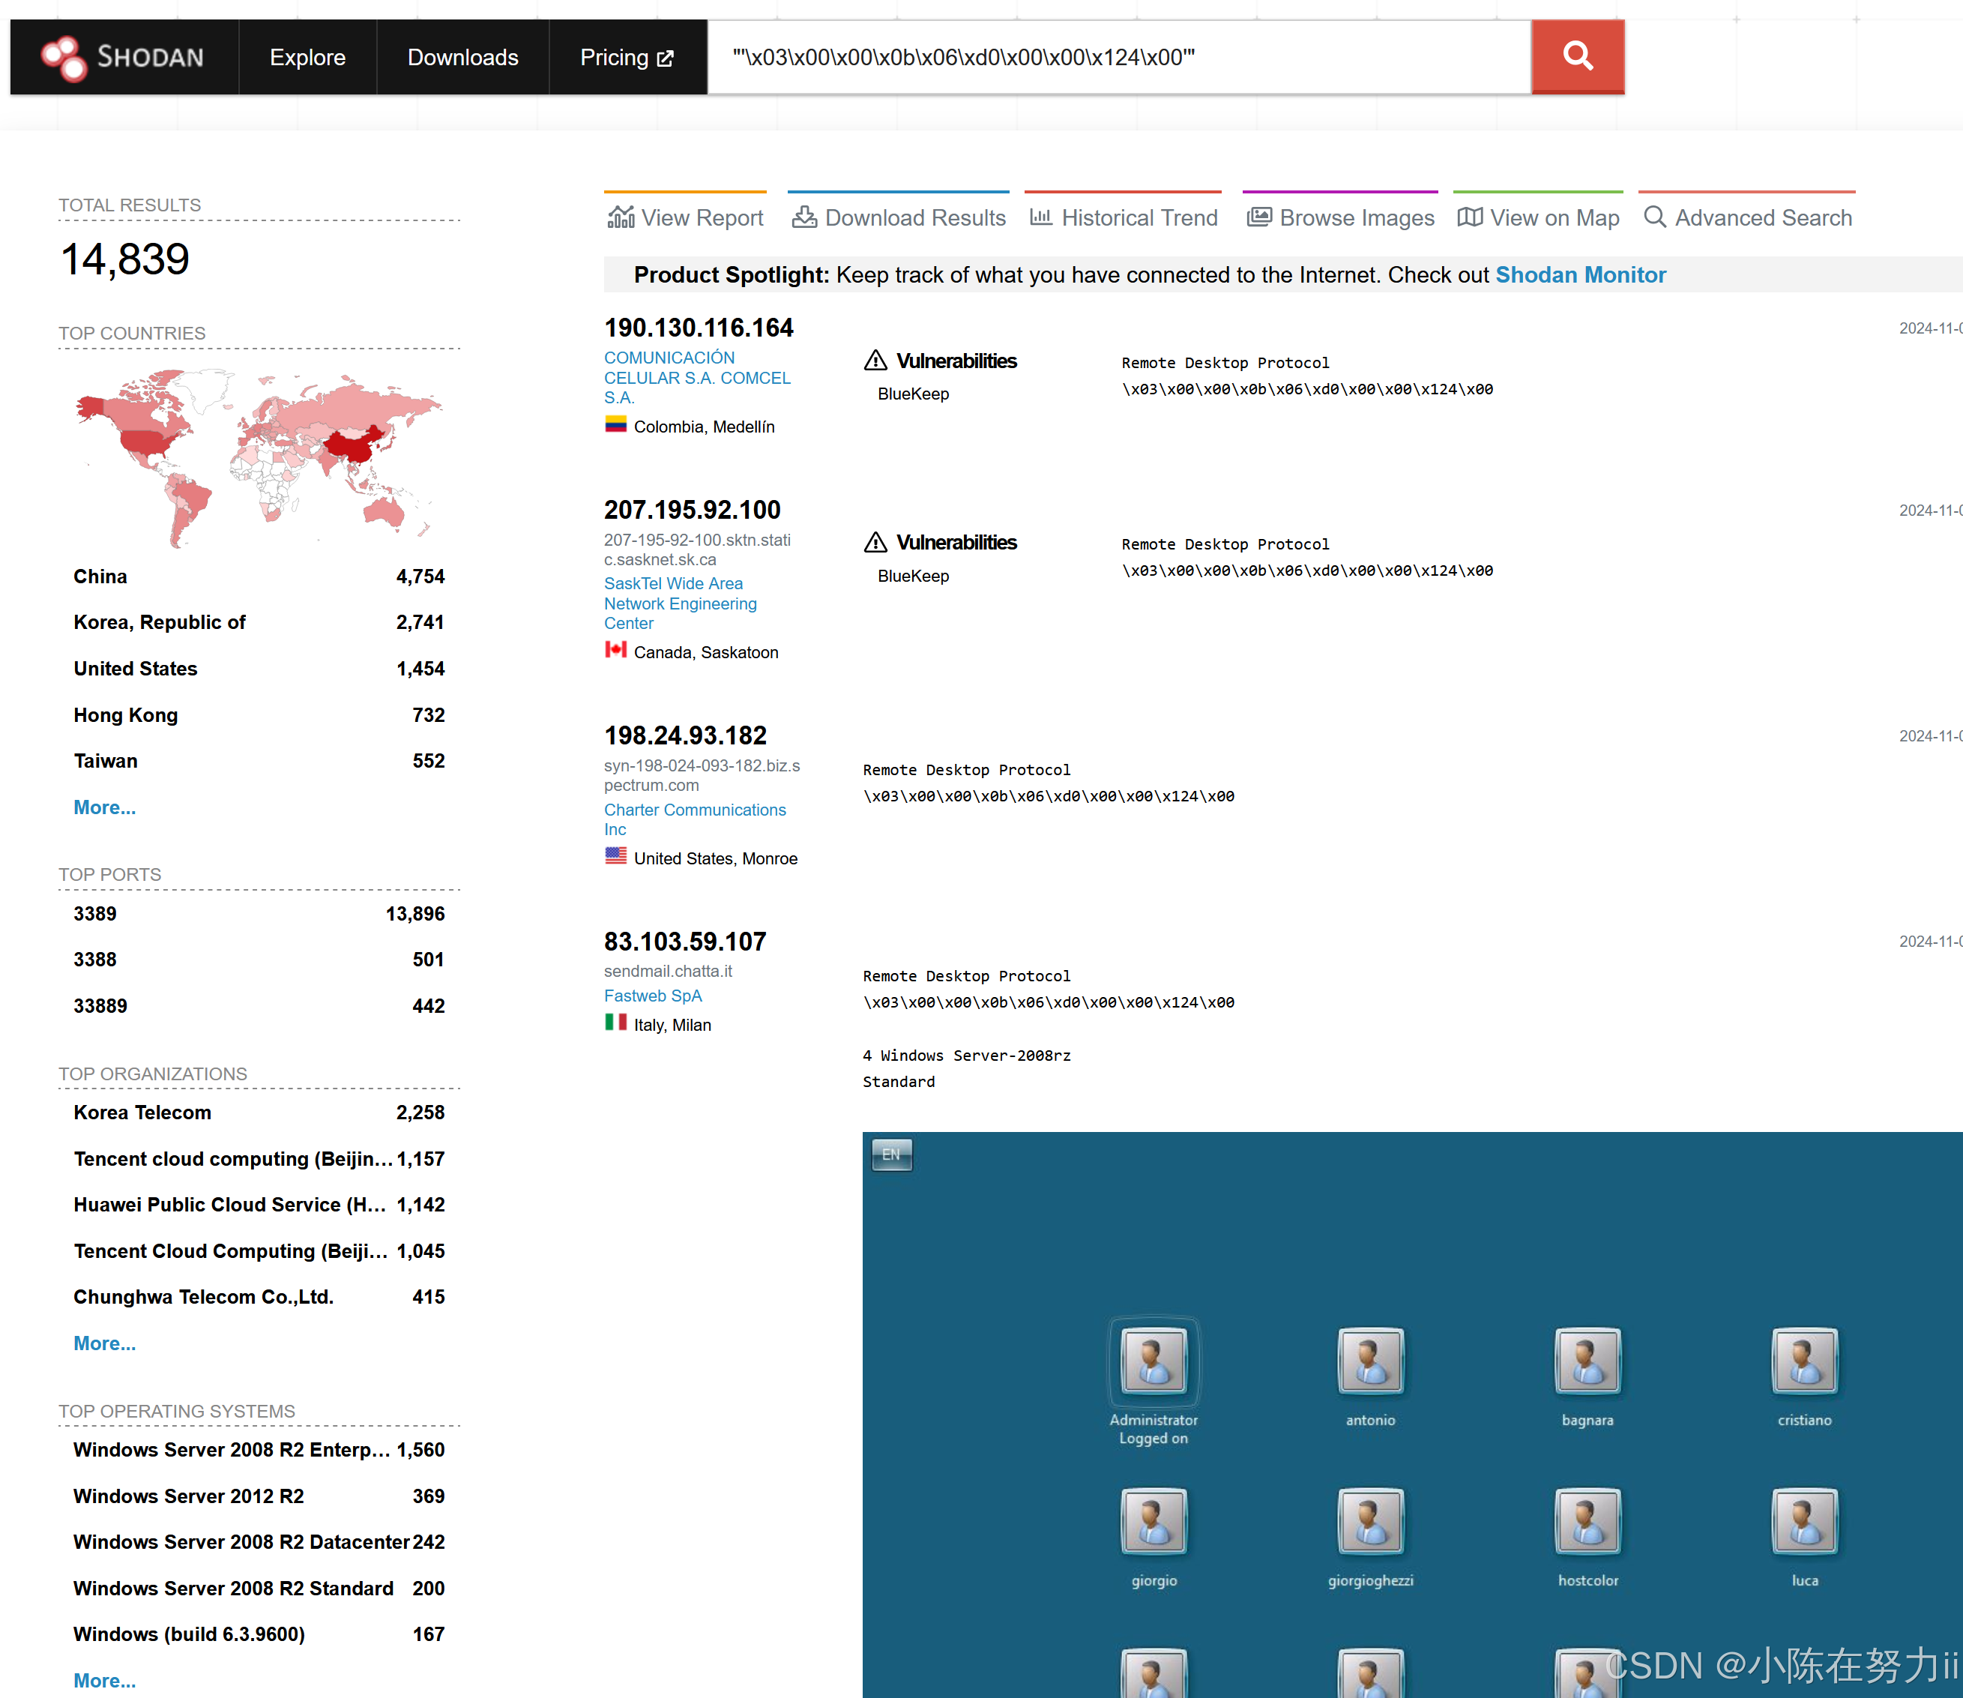Click the luca user avatar
This screenshot has width=1963, height=1698.
point(1804,1521)
